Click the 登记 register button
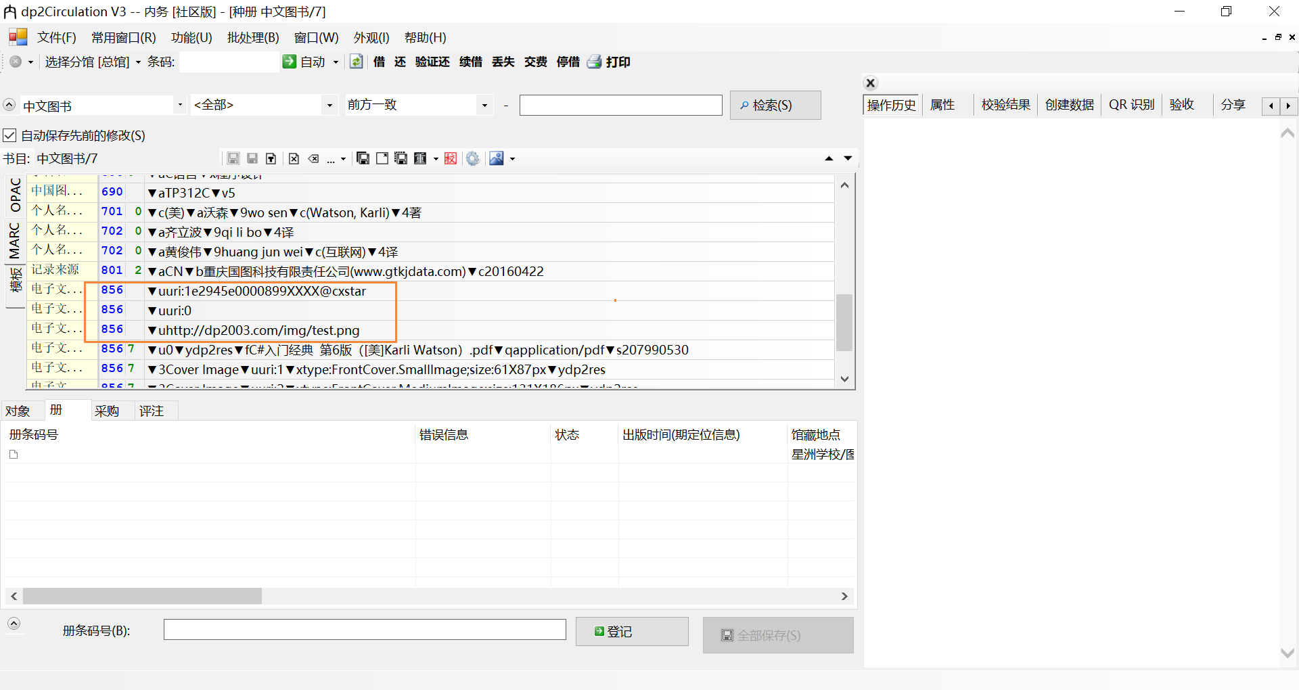 pyautogui.click(x=631, y=631)
